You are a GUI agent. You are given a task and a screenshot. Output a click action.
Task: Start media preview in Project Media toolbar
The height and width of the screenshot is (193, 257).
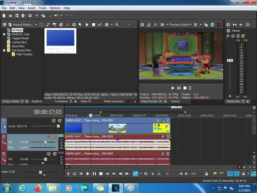coord(87,25)
